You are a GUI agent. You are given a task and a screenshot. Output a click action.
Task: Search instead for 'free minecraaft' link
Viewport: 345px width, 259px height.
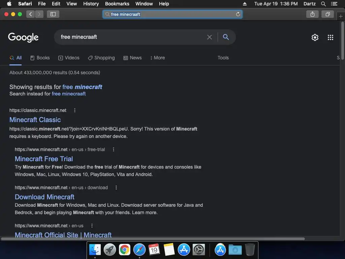pyautogui.click(x=69, y=94)
